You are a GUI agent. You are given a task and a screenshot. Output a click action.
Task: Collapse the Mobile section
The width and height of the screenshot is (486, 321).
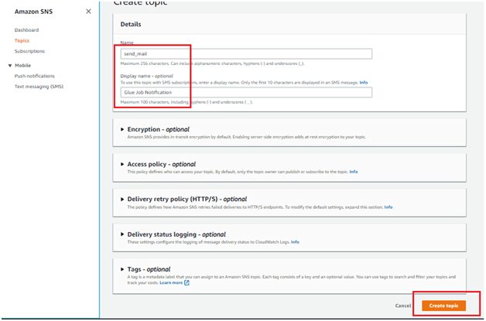[10, 66]
